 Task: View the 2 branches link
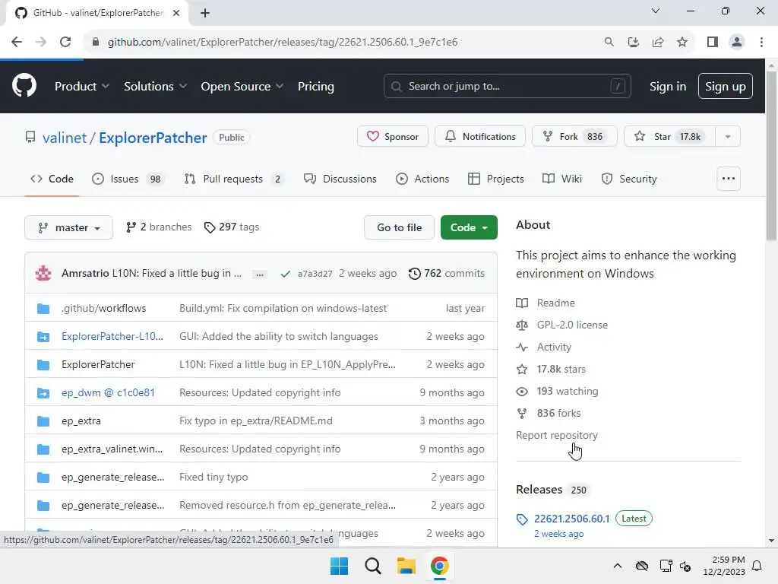pyautogui.click(x=159, y=227)
